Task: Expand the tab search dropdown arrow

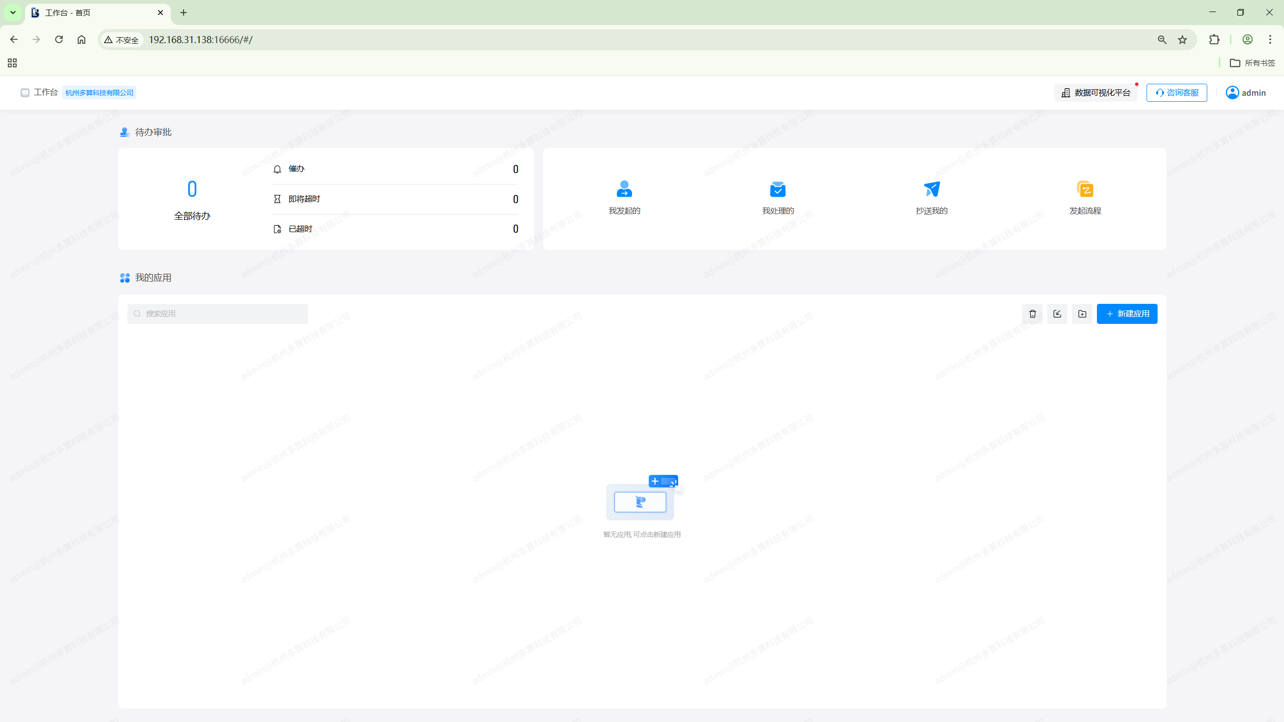Action: (13, 13)
